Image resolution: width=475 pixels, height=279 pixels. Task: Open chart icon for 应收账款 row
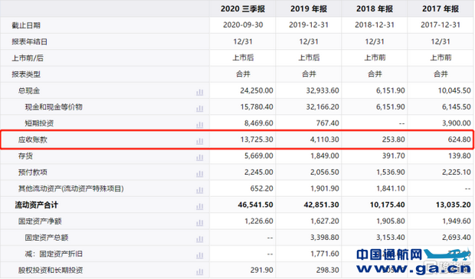pos(200,140)
